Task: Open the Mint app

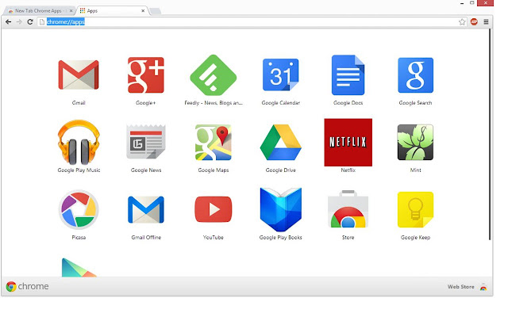Action: point(415,143)
